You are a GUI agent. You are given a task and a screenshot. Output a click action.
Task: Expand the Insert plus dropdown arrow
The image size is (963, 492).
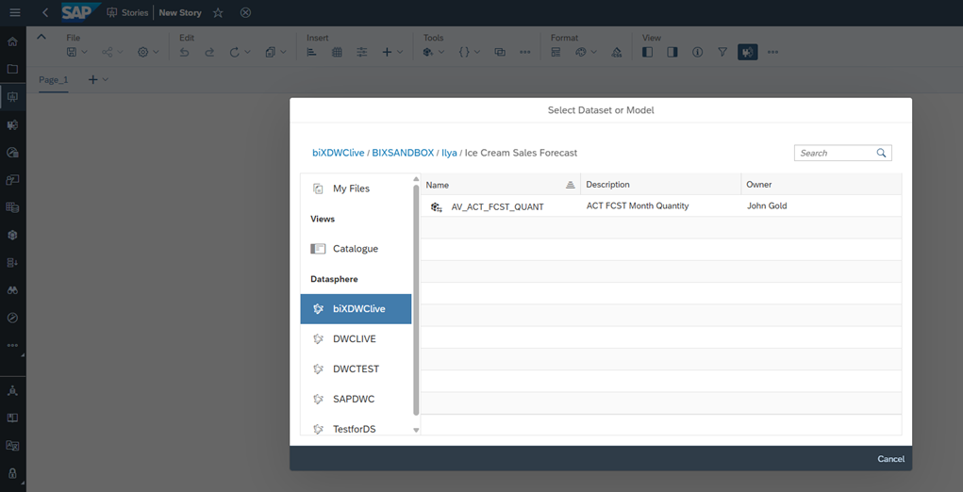click(x=400, y=52)
